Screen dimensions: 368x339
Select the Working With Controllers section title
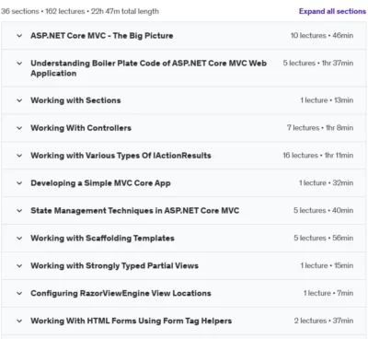(x=81, y=128)
